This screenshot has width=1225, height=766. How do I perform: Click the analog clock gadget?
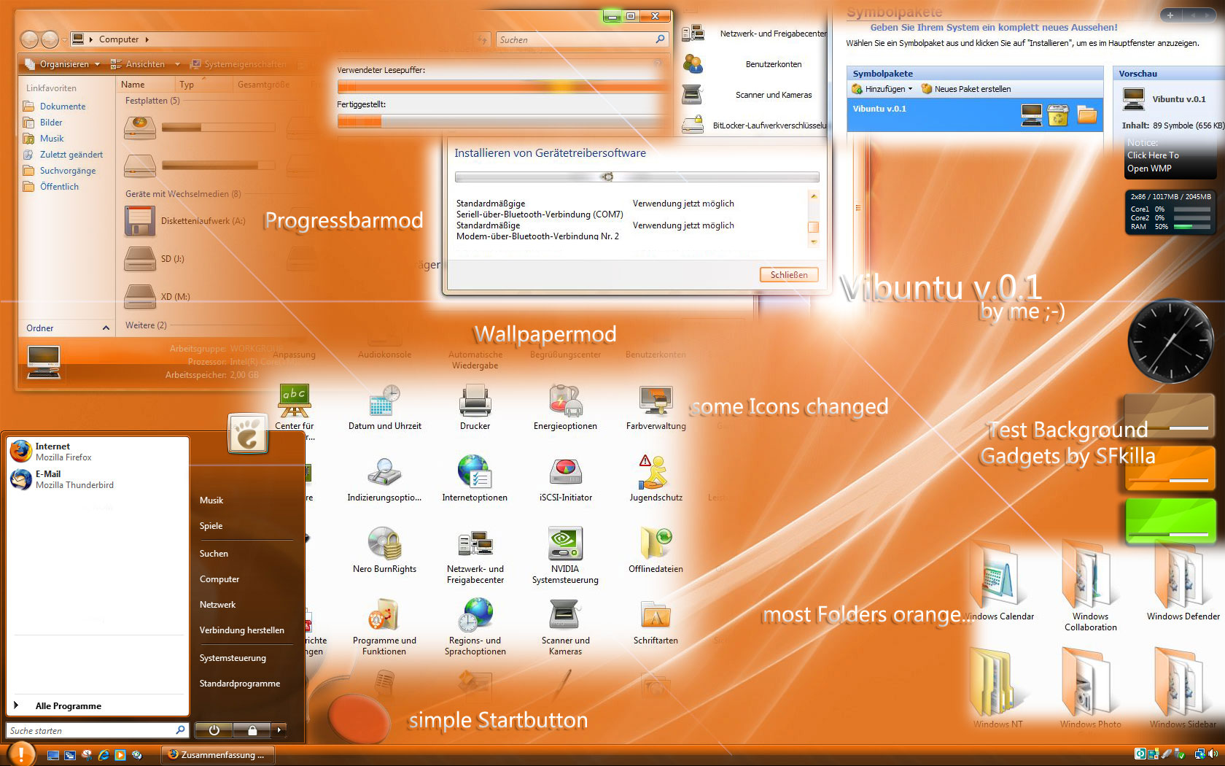1170,341
